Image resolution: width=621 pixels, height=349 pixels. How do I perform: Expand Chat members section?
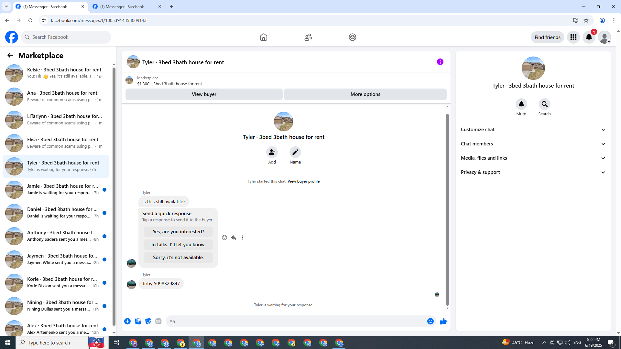[533, 144]
